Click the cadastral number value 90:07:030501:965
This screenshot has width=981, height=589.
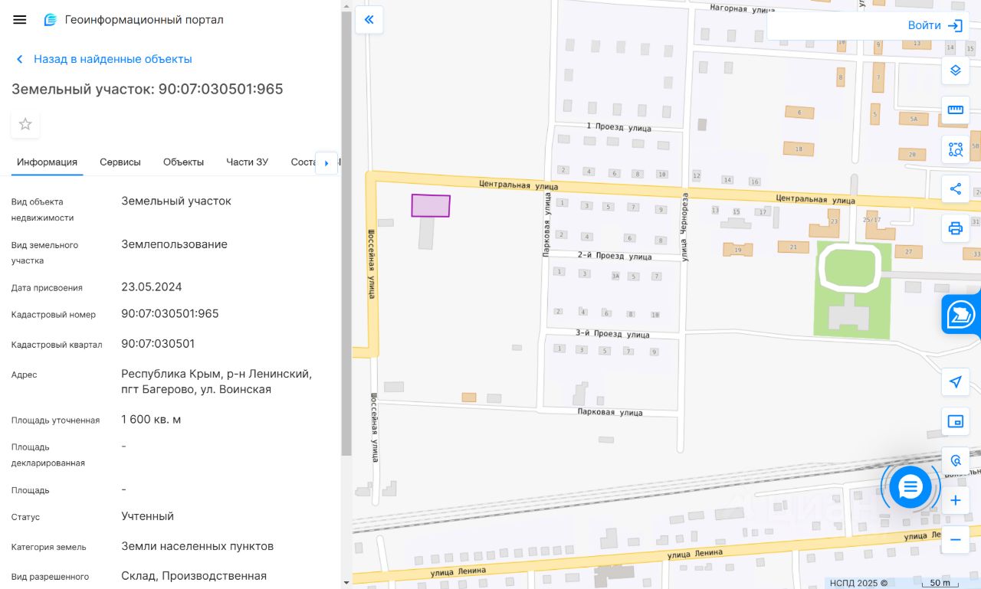tap(170, 314)
